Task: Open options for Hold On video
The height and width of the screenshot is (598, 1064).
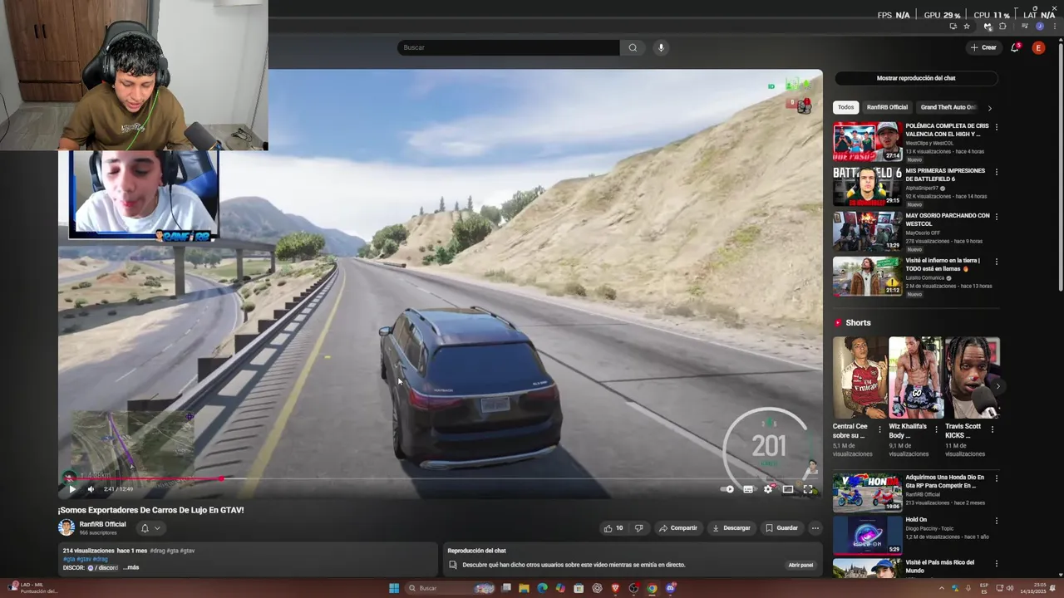Action: tap(996, 522)
